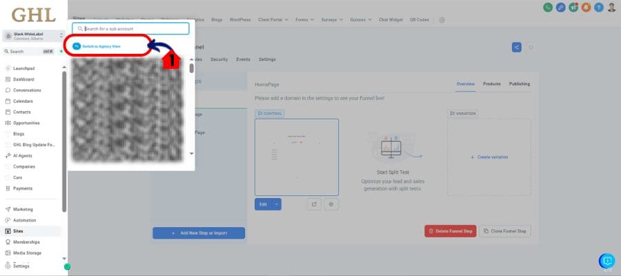Image resolution: width=621 pixels, height=276 pixels.
Task: Open the user profile avatar
Action: [611, 7]
